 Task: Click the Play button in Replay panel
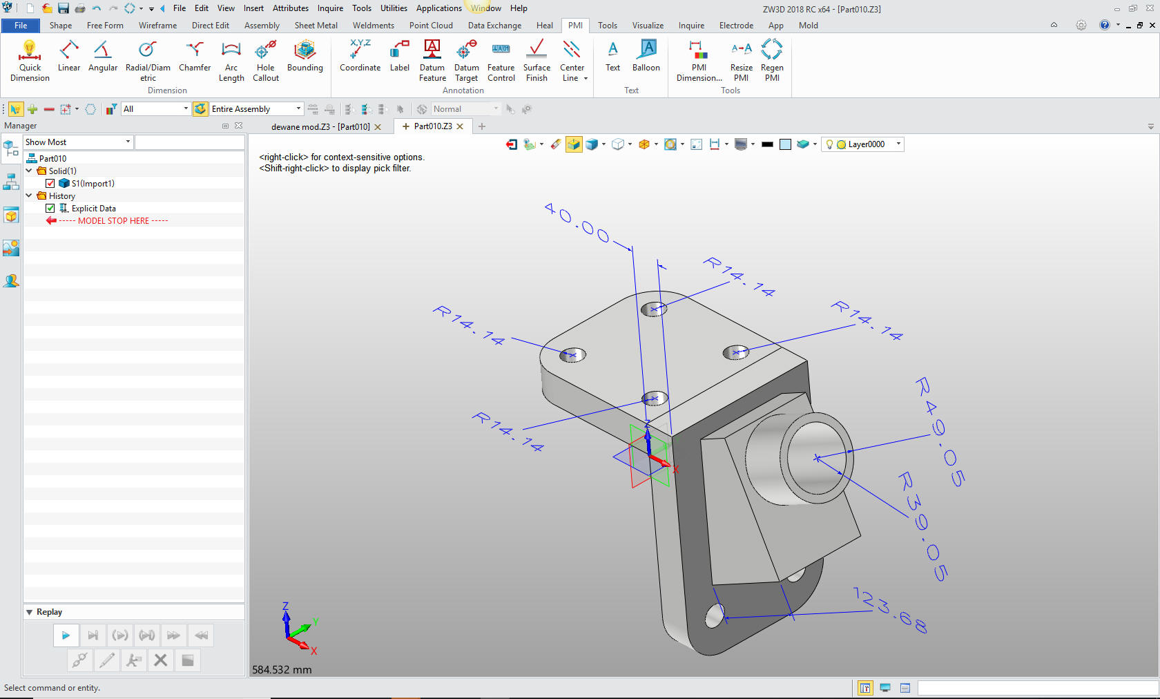point(66,635)
